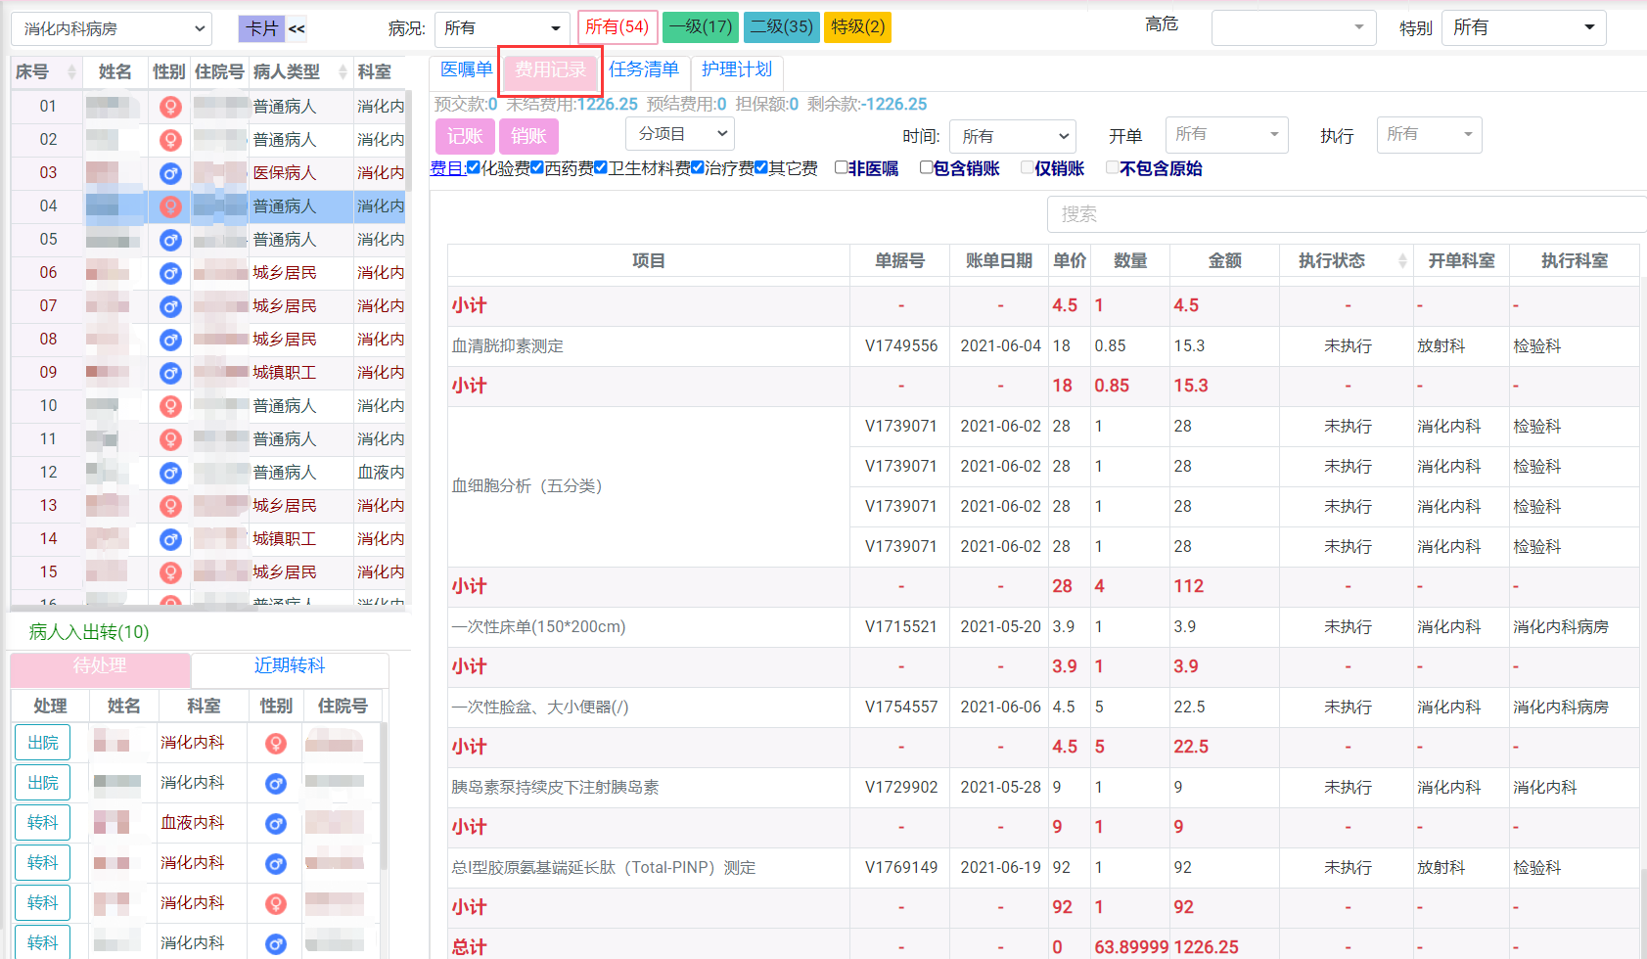Image resolution: width=1647 pixels, height=959 pixels.
Task: Click the sort arrows on 病人类型 column header
Action: [342, 71]
